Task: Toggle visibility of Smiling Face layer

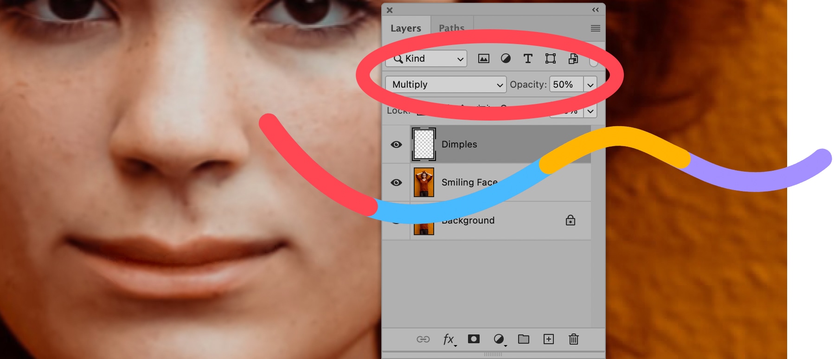Action: coord(396,182)
